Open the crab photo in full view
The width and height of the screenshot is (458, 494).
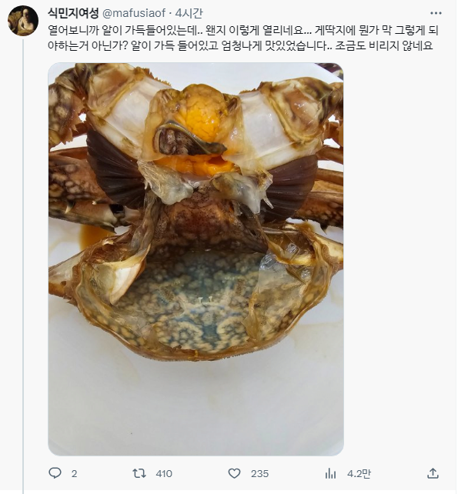click(x=196, y=259)
